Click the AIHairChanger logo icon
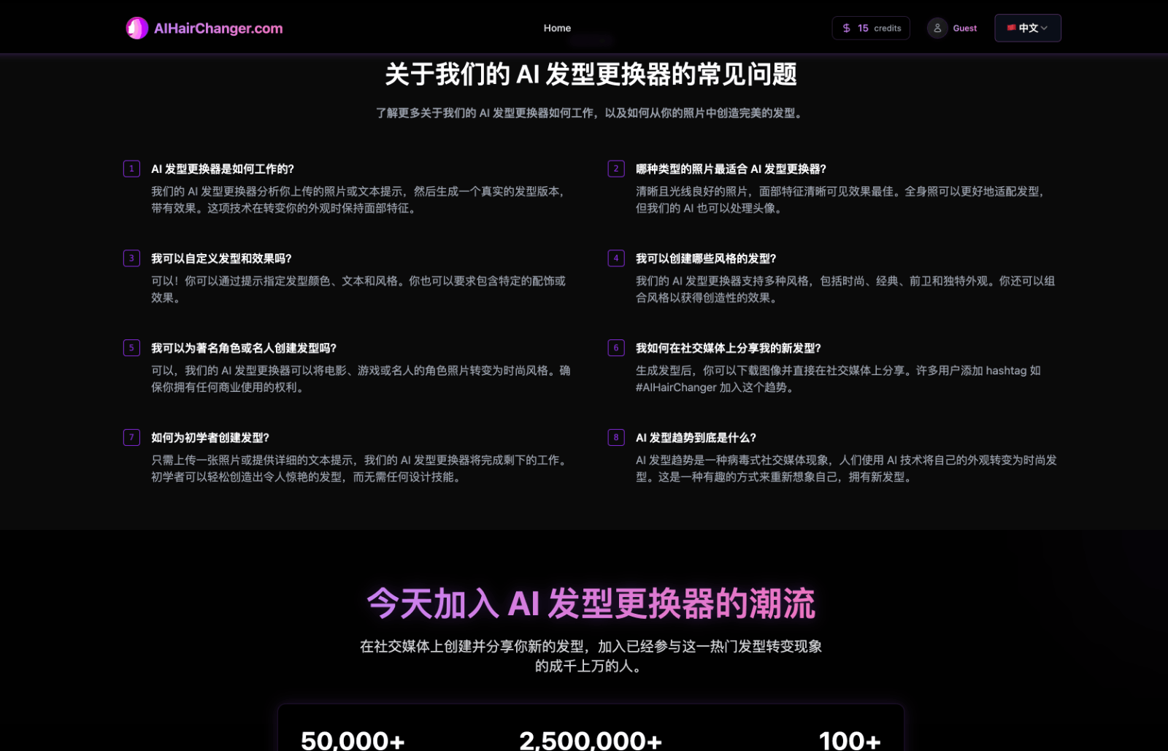The width and height of the screenshot is (1168, 751). 137,28
